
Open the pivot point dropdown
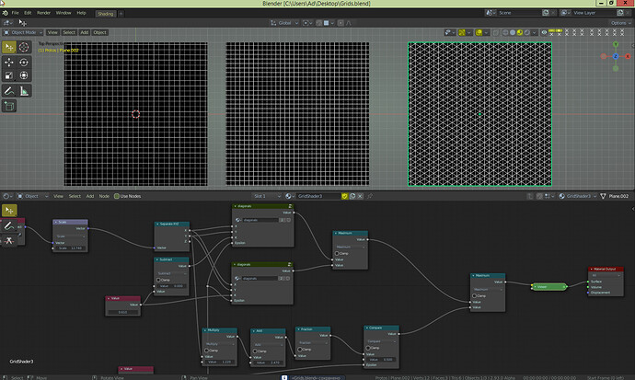coord(307,23)
